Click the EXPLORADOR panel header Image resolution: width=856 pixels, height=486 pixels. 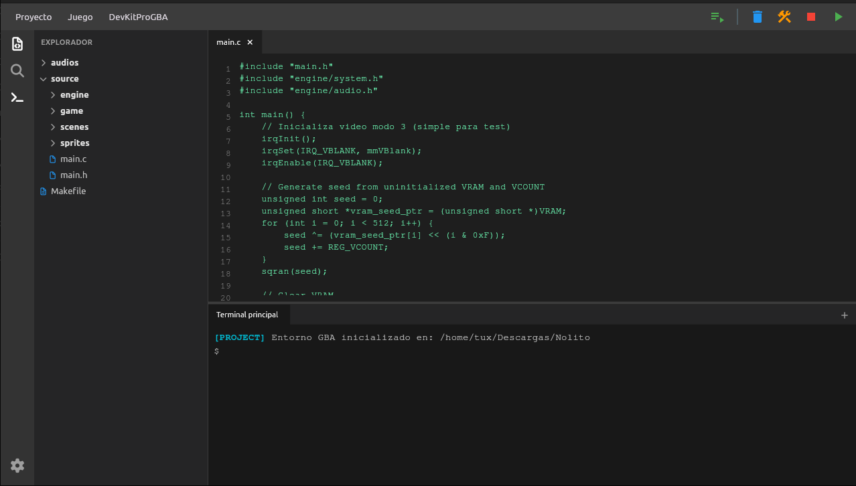click(67, 42)
